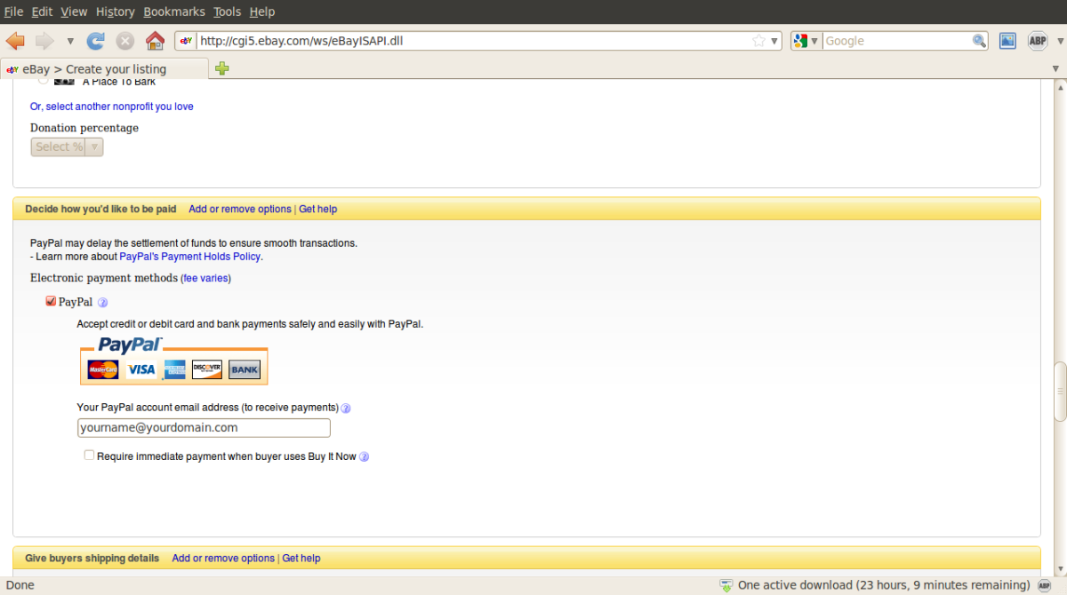1067x595 pixels.
Task: Go back using the back arrow
Action: [14, 40]
